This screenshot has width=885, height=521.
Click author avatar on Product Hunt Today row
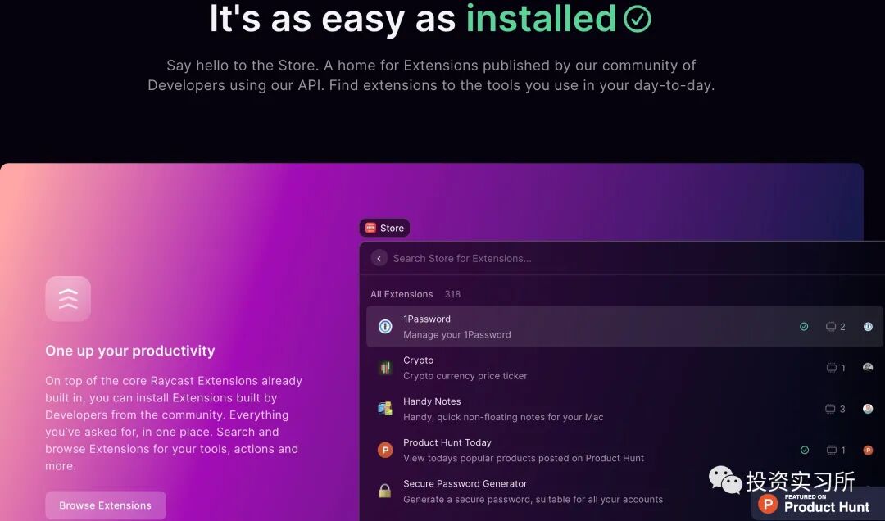point(868,450)
